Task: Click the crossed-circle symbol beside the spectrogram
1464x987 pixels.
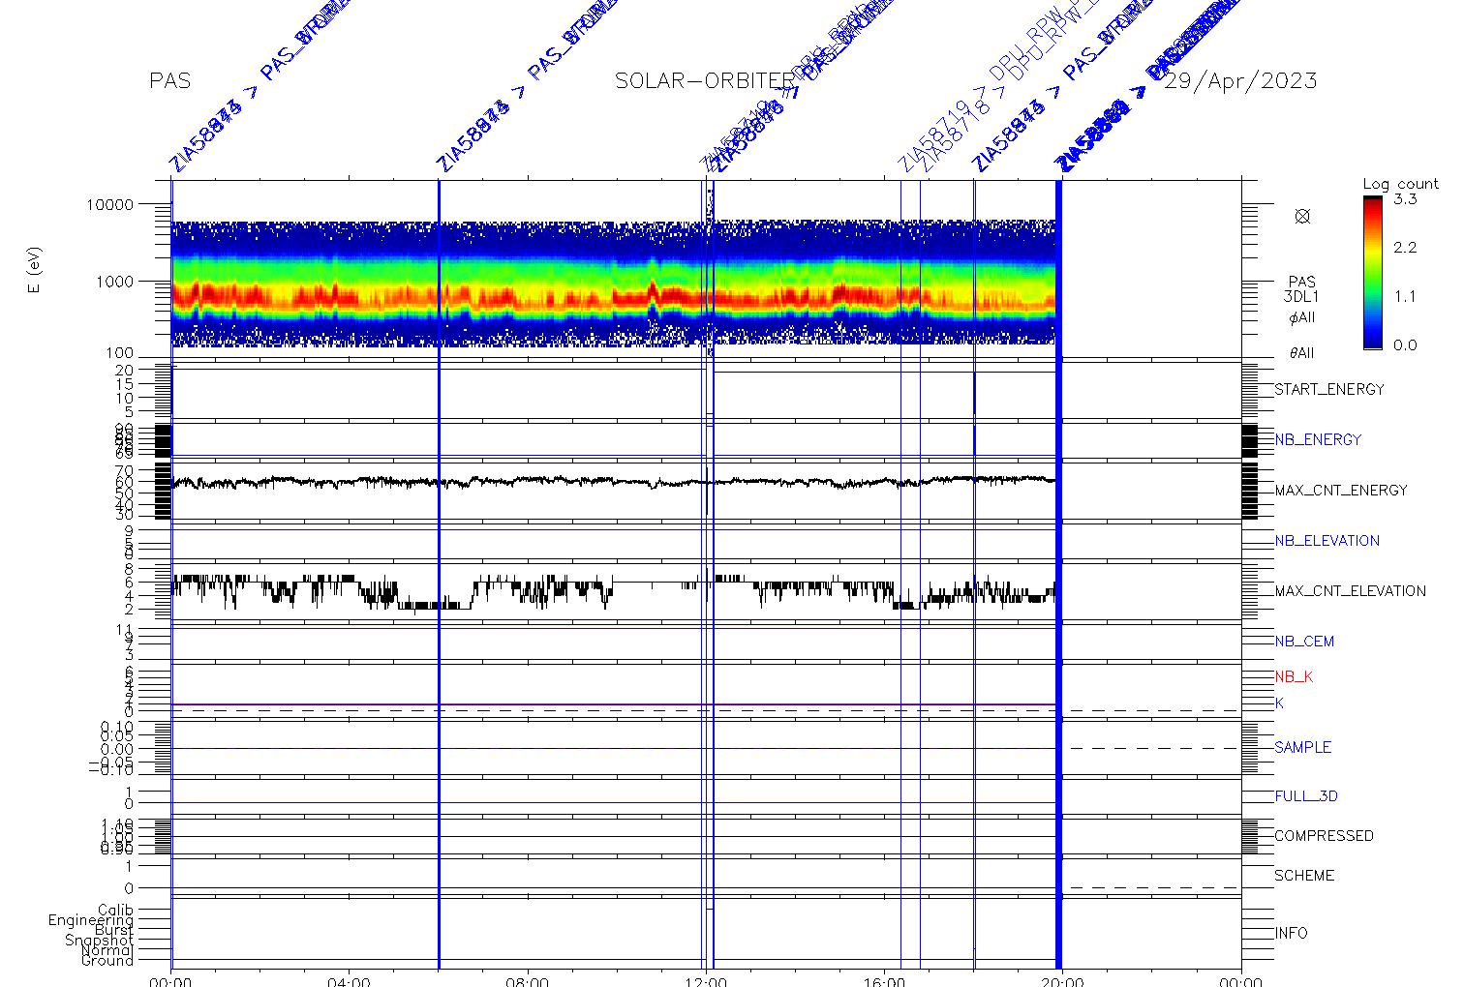Action: (1302, 217)
